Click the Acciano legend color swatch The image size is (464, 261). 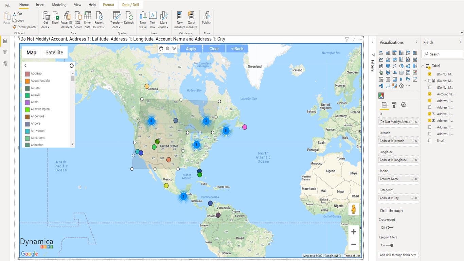coord(27,73)
